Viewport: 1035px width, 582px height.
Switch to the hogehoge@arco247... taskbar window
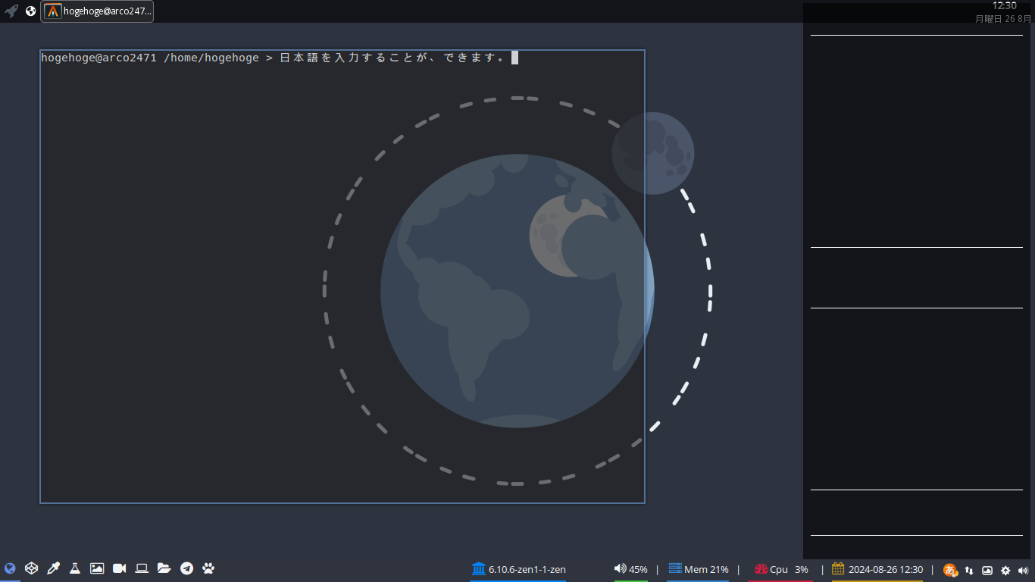[97, 11]
